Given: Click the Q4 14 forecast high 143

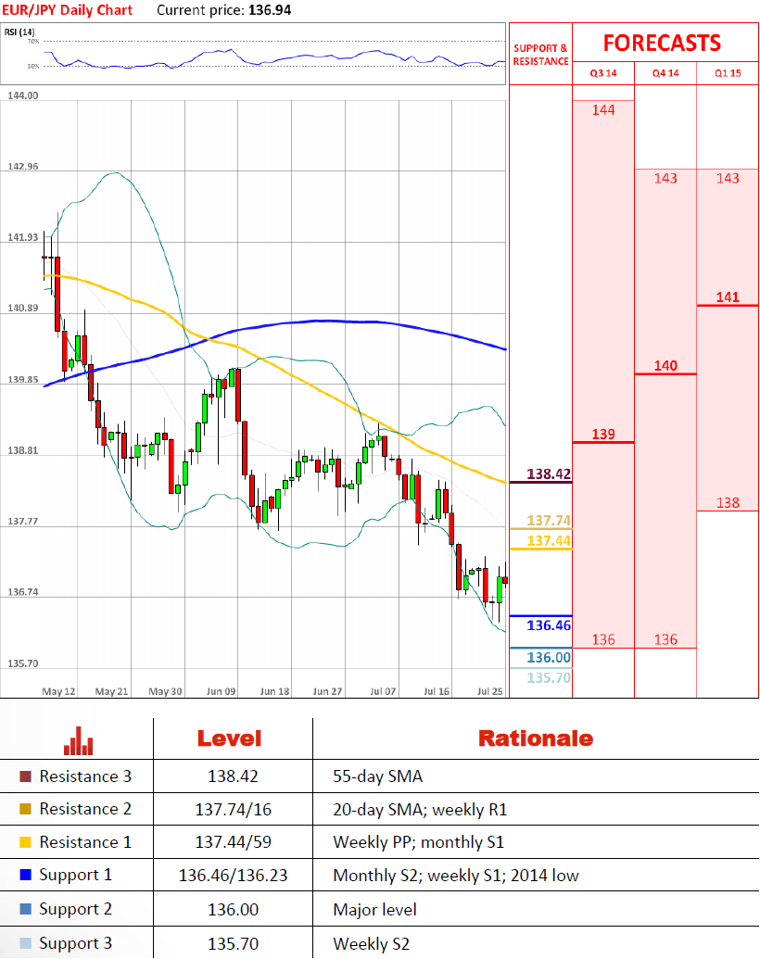Looking at the screenshot, I should click(665, 179).
